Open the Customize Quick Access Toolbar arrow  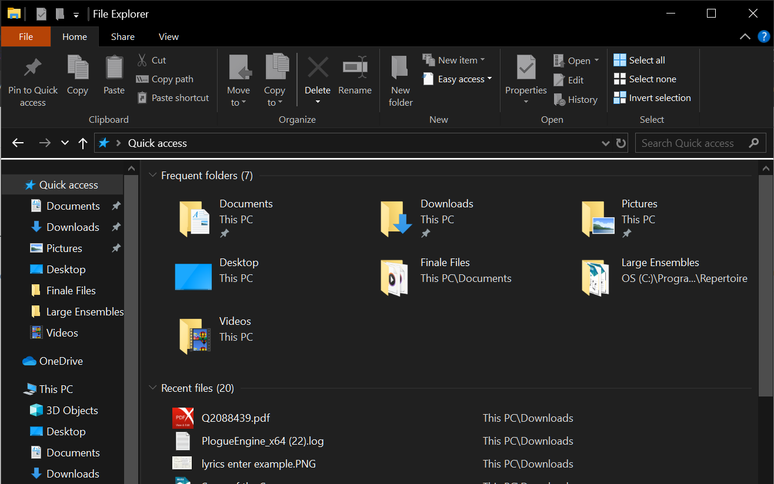[76, 14]
